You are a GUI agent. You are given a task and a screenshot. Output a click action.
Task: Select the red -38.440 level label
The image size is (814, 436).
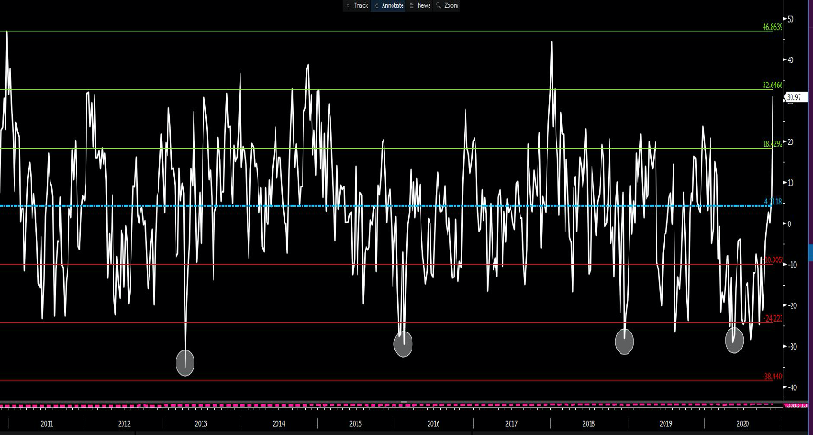click(773, 377)
